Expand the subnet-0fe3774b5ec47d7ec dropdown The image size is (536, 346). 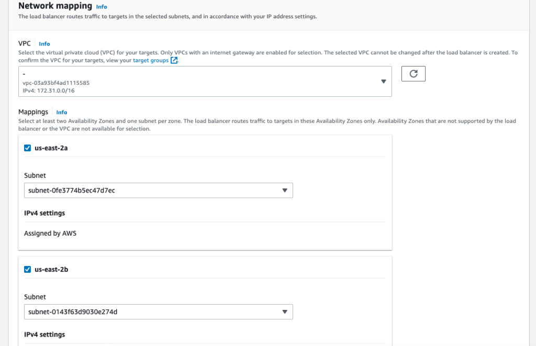157,191
